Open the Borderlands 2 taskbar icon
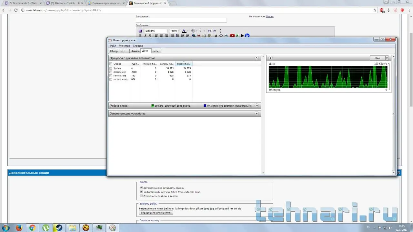The height and width of the screenshot is (232, 413). (86, 228)
